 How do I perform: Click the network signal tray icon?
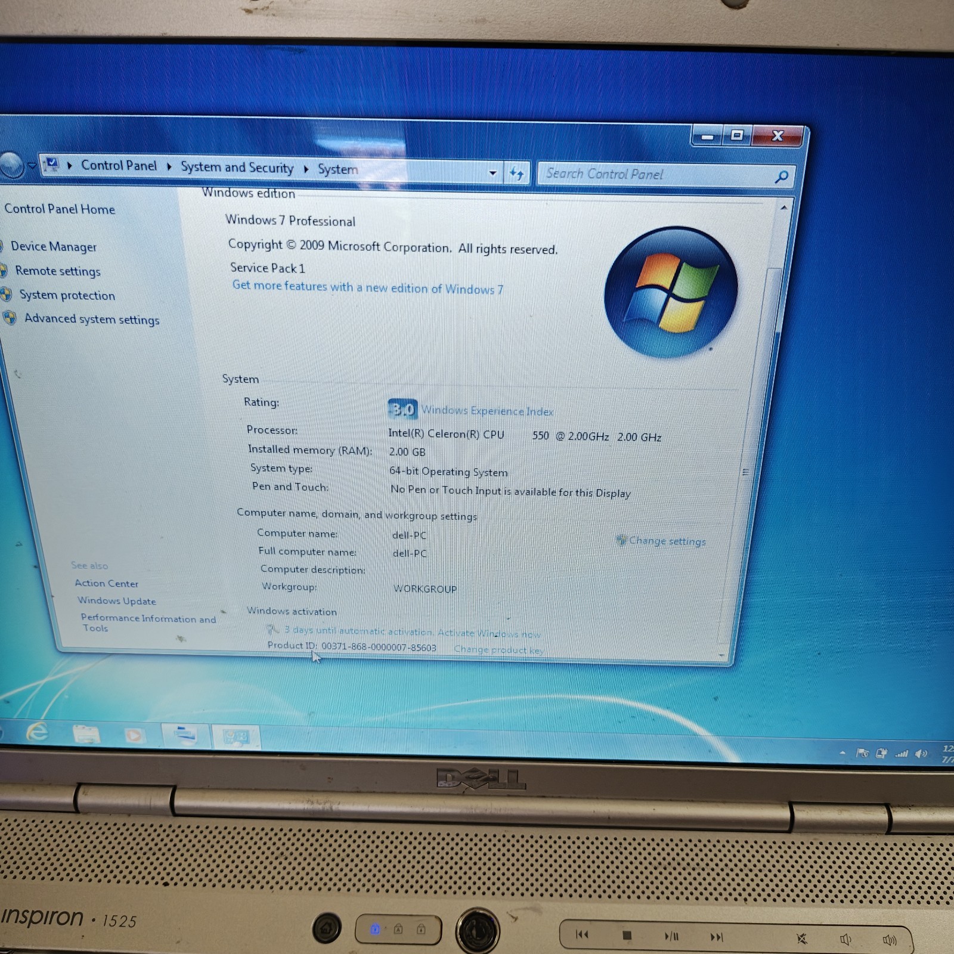[902, 754]
